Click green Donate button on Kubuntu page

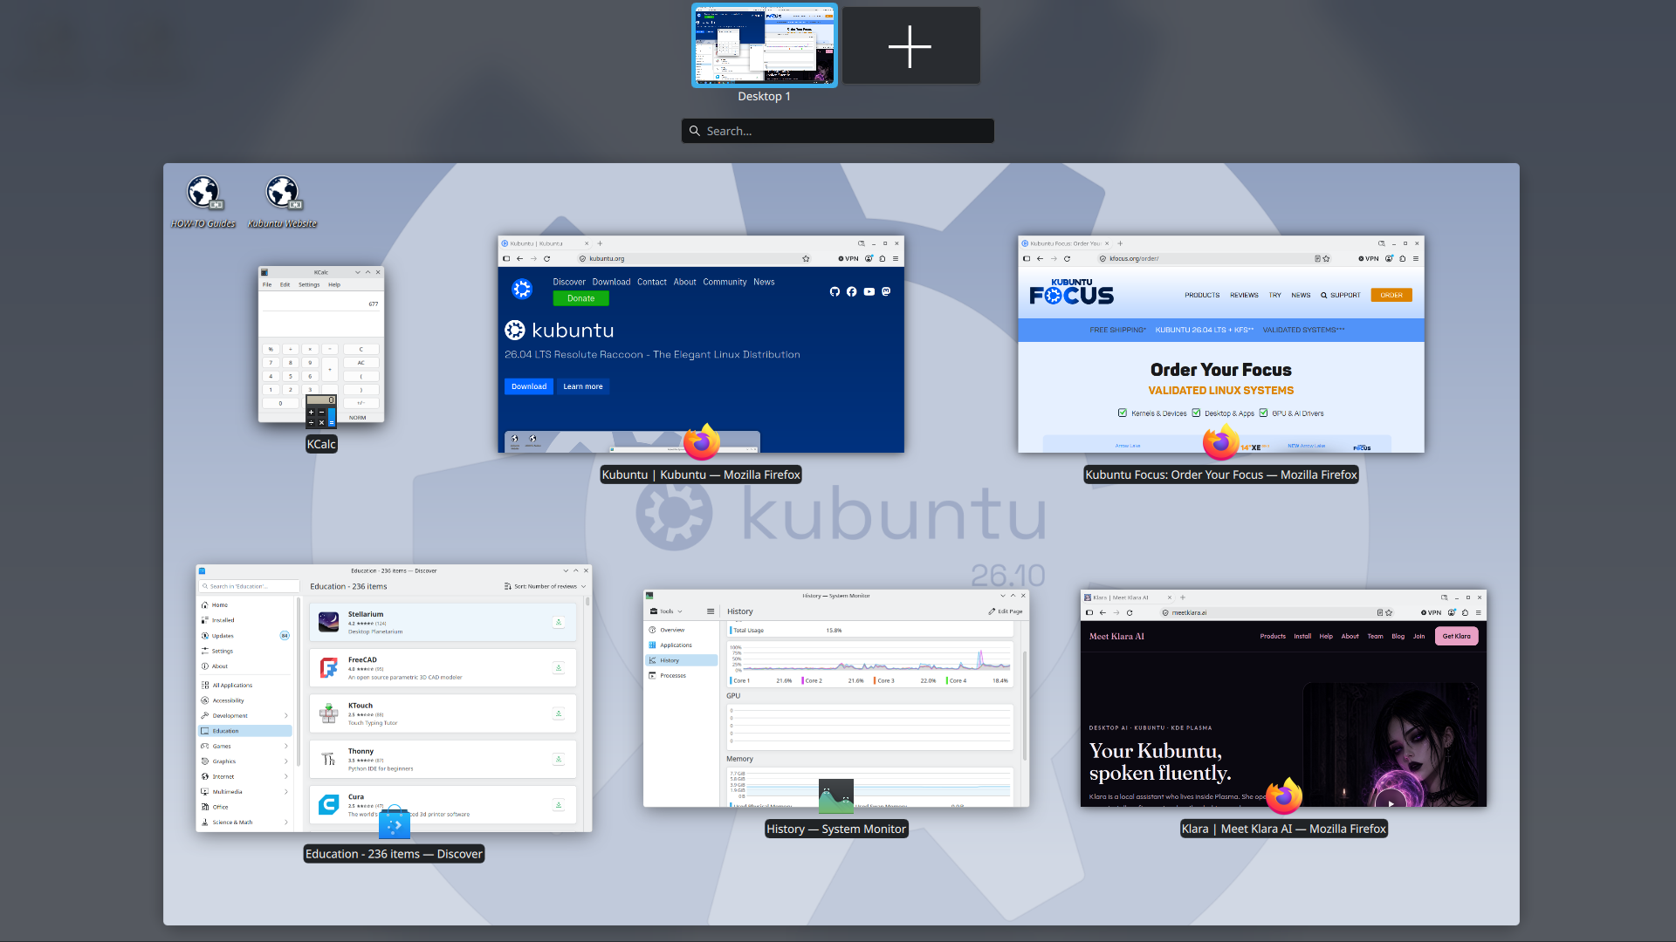[580, 298]
